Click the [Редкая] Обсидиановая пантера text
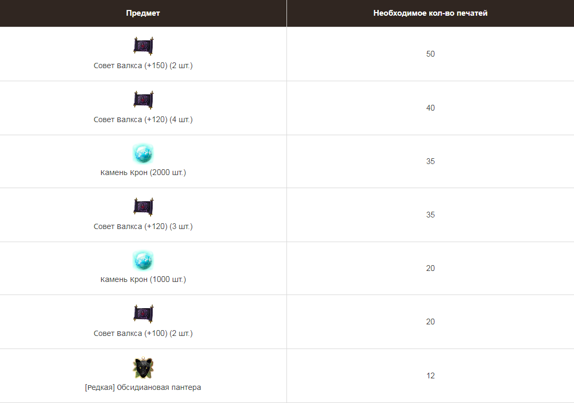574x403 pixels. (x=143, y=387)
